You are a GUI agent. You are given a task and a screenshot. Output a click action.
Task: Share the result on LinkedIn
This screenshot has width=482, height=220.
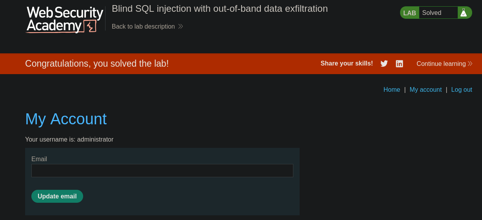coord(399,64)
